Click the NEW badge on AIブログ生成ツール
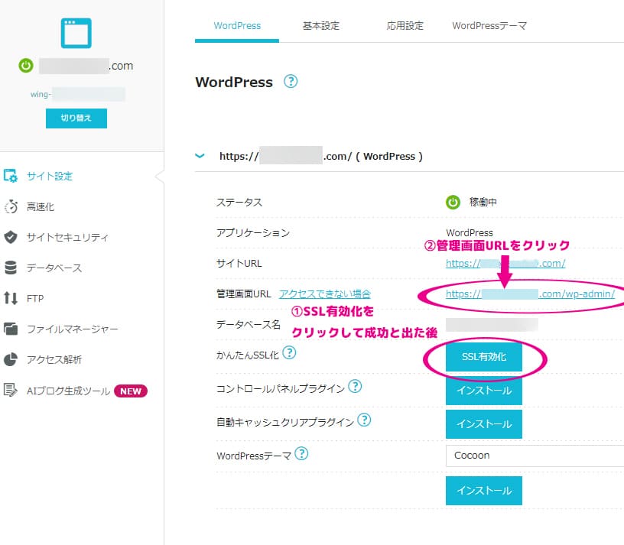The width and height of the screenshot is (624, 545). [131, 391]
